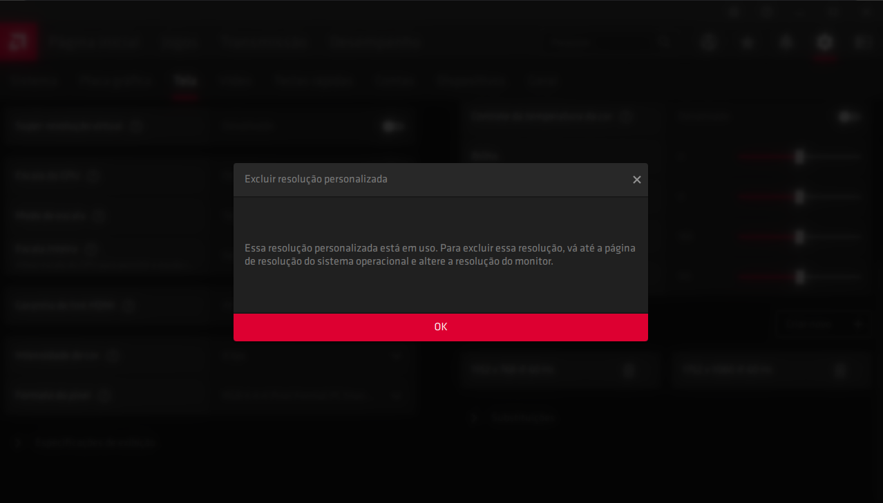Click the info icon beside the first left setting
This screenshot has height=503, width=883.
(137, 126)
